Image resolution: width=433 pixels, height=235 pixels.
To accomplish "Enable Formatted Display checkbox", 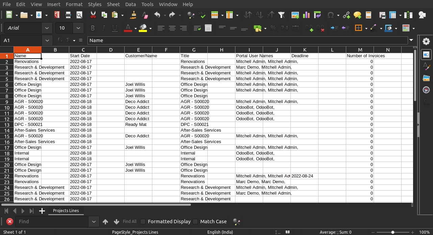I will point(143,222).
